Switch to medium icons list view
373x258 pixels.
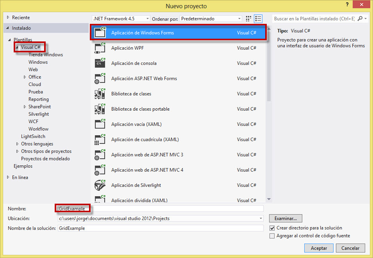coord(258,18)
